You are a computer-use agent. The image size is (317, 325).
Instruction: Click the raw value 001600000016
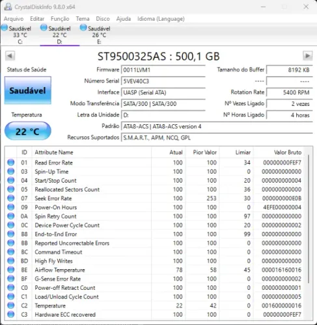pyautogui.click(x=281, y=305)
